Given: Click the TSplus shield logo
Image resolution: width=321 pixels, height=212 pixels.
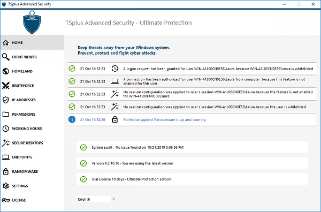Looking at the screenshot, I should coord(32,22).
